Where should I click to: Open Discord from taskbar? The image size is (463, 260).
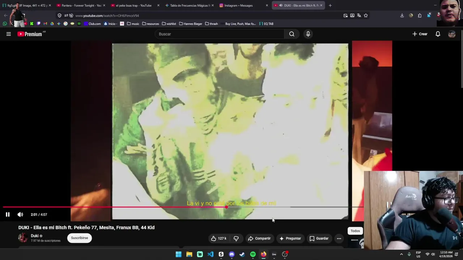click(x=232, y=254)
